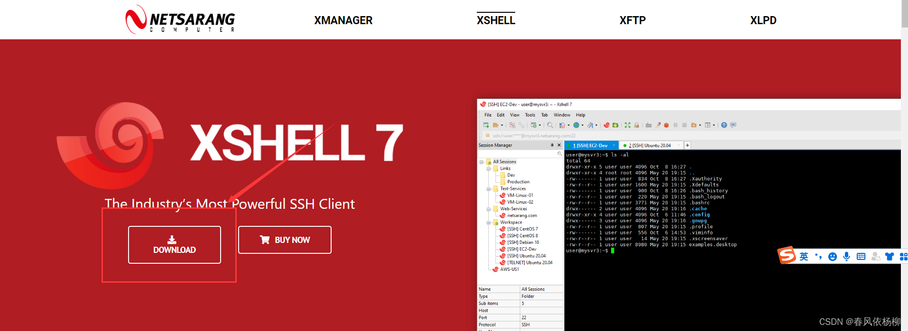Open the XSHELL nav tab
The height and width of the screenshot is (331, 908).
[496, 20]
